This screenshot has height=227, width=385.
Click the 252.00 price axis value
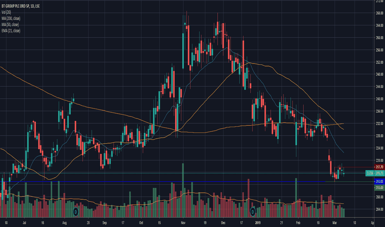[x=380, y=62]
